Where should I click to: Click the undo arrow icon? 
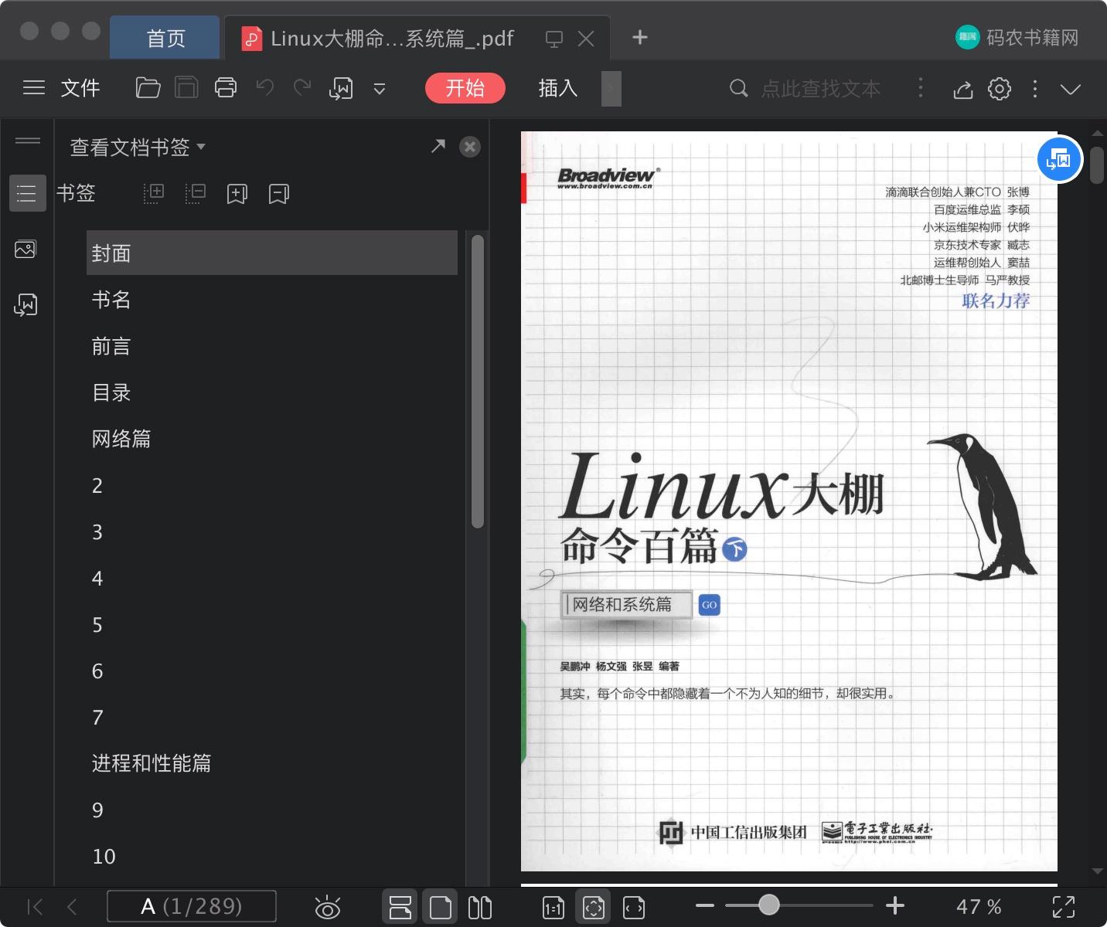[264, 88]
